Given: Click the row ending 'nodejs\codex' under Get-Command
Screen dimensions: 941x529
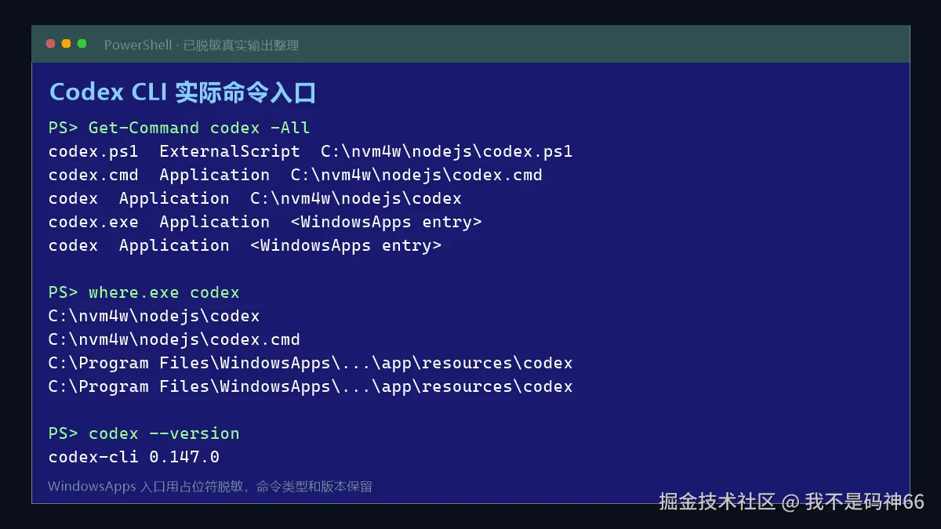Looking at the screenshot, I should [x=255, y=198].
